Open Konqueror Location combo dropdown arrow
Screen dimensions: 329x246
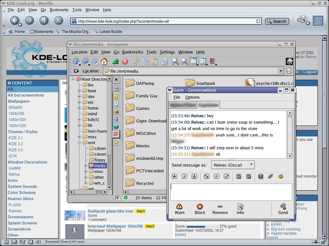click(x=281, y=71)
